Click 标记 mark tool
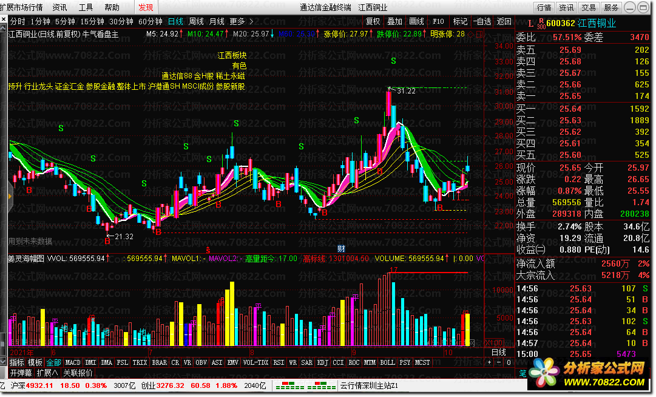Image resolution: width=656 pixels, height=397 pixels. (460, 21)
